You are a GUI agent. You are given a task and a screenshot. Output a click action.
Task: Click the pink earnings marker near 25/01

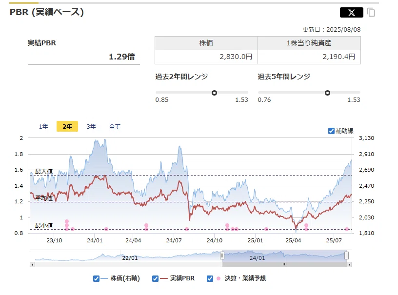[266, 229]
